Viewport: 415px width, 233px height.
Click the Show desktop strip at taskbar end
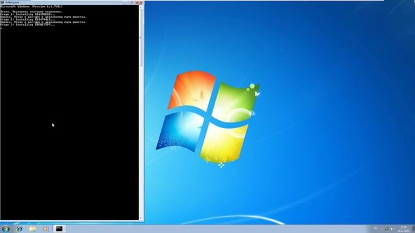point(413,228)
